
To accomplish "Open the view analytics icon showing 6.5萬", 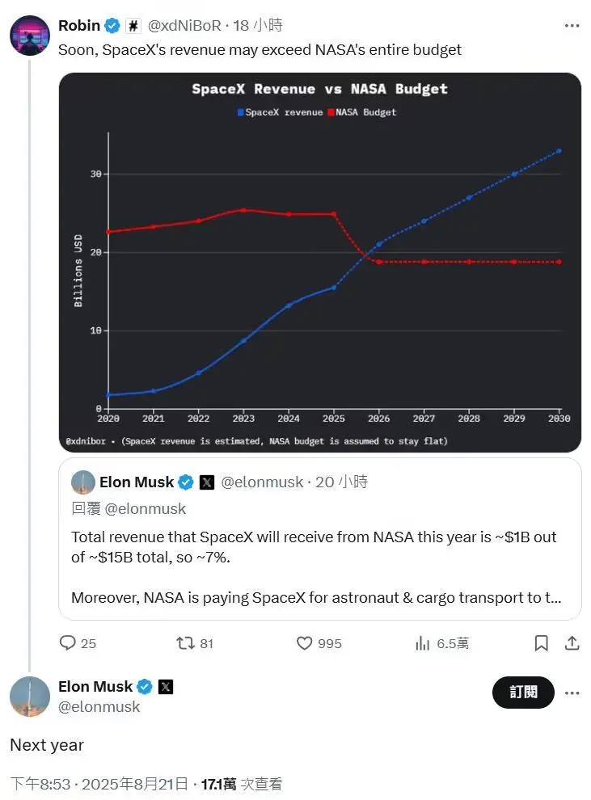I will pos(422,643).
